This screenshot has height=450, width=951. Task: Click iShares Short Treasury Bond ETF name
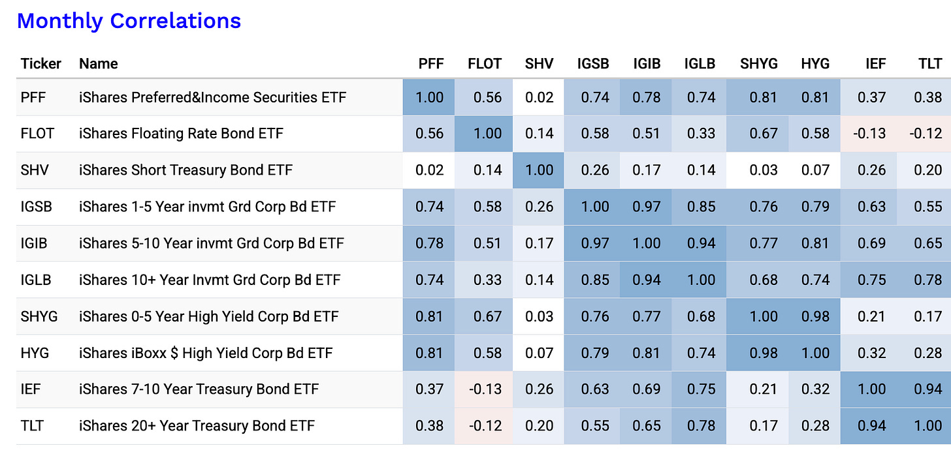tap(185, 170)
